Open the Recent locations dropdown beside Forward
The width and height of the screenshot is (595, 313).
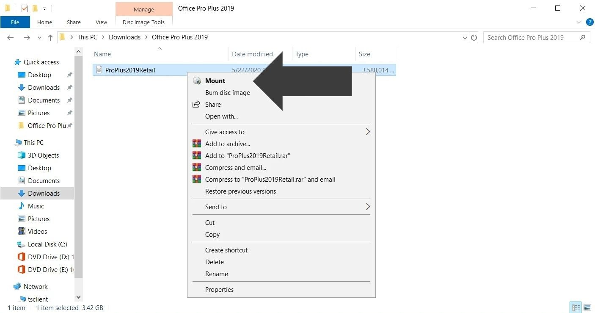(40, 37)
